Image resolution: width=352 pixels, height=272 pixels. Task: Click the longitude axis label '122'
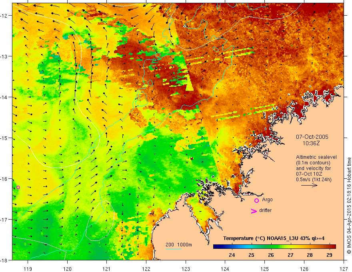(x=146, y=269)
